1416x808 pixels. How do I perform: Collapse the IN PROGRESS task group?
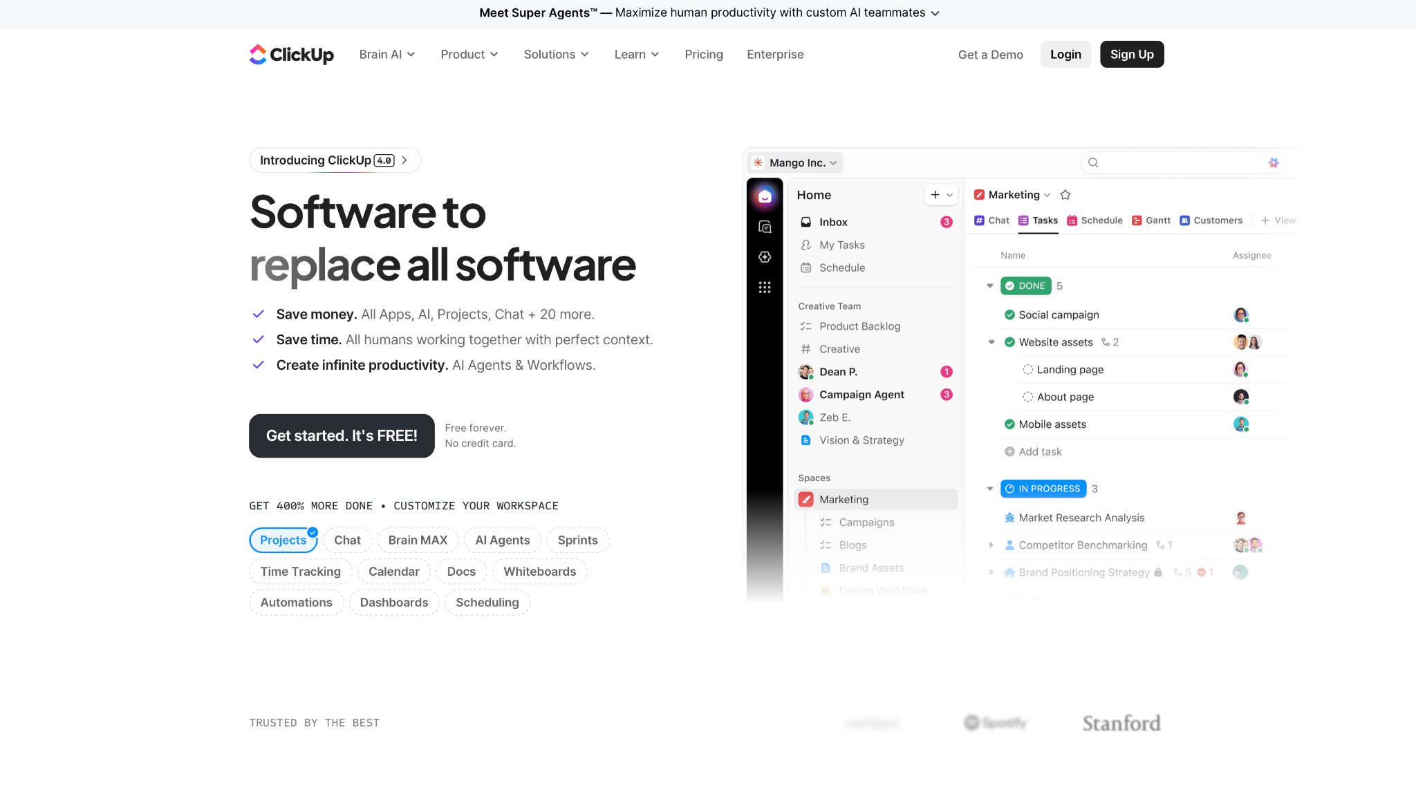[x=990, y=489]
